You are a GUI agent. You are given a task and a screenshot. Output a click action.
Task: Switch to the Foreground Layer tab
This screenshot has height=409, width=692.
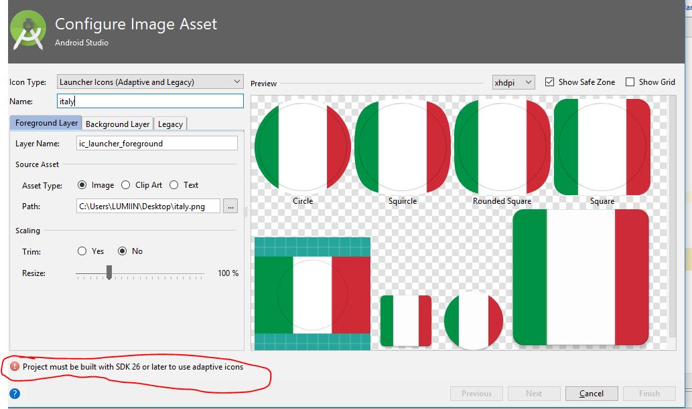pos(46,123)
